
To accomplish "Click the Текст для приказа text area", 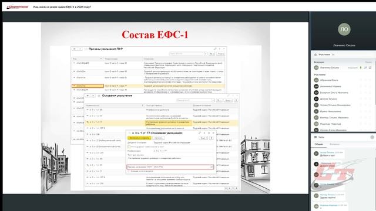I will pyautogui.click(x=170, y=160).
